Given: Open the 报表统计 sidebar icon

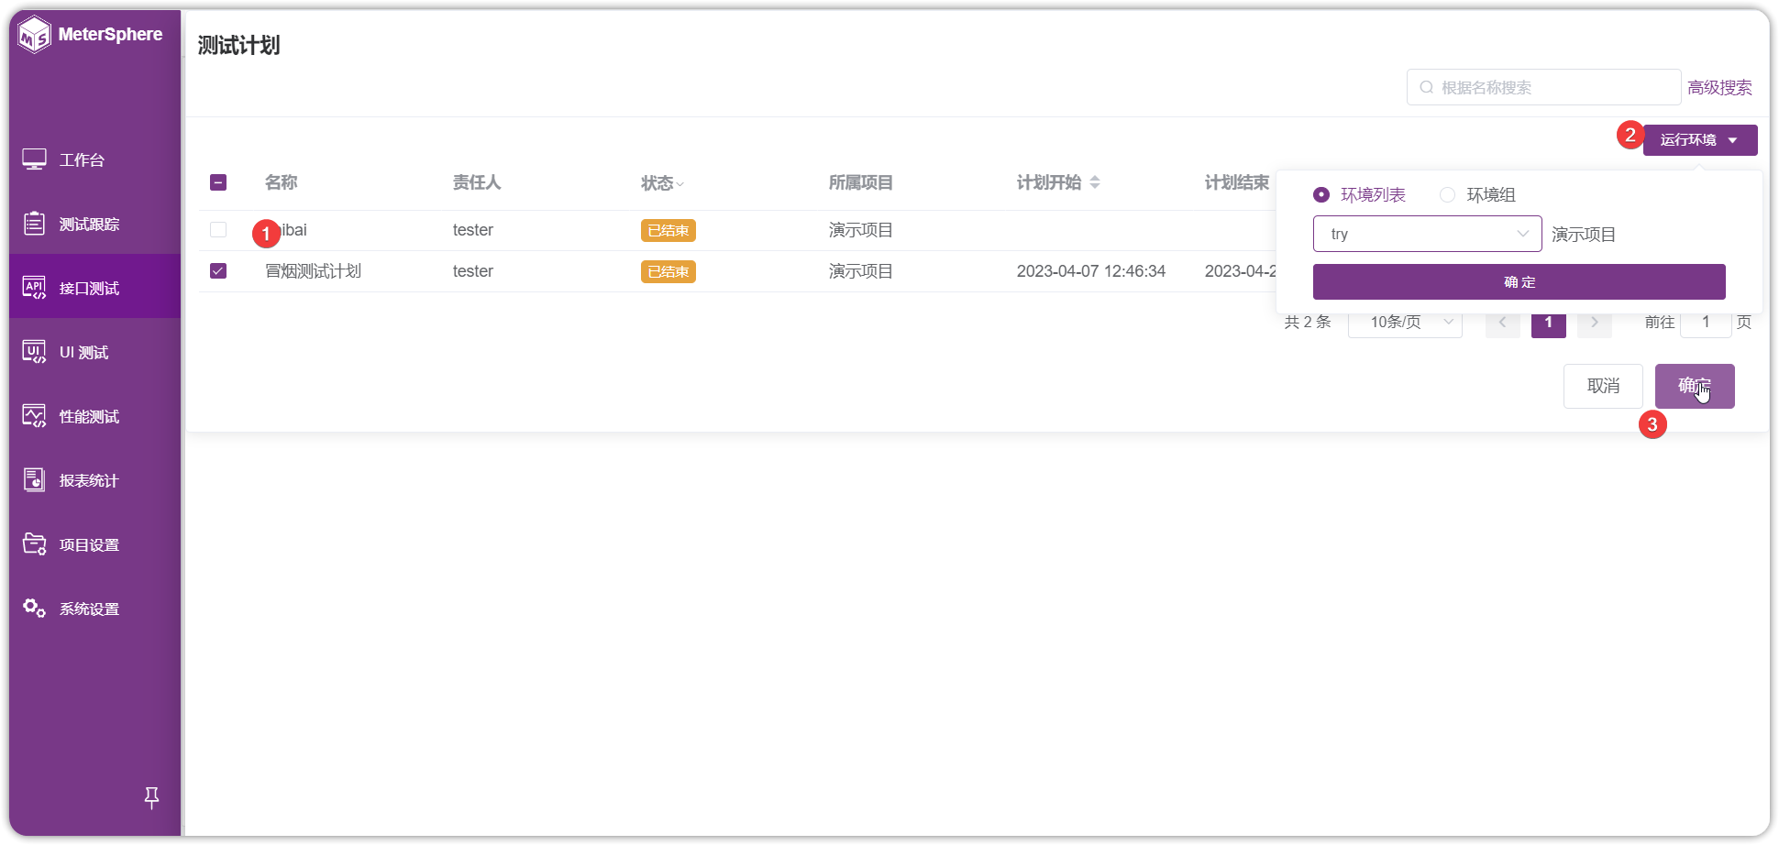Looking at the screenshot, I should [34, 480].
